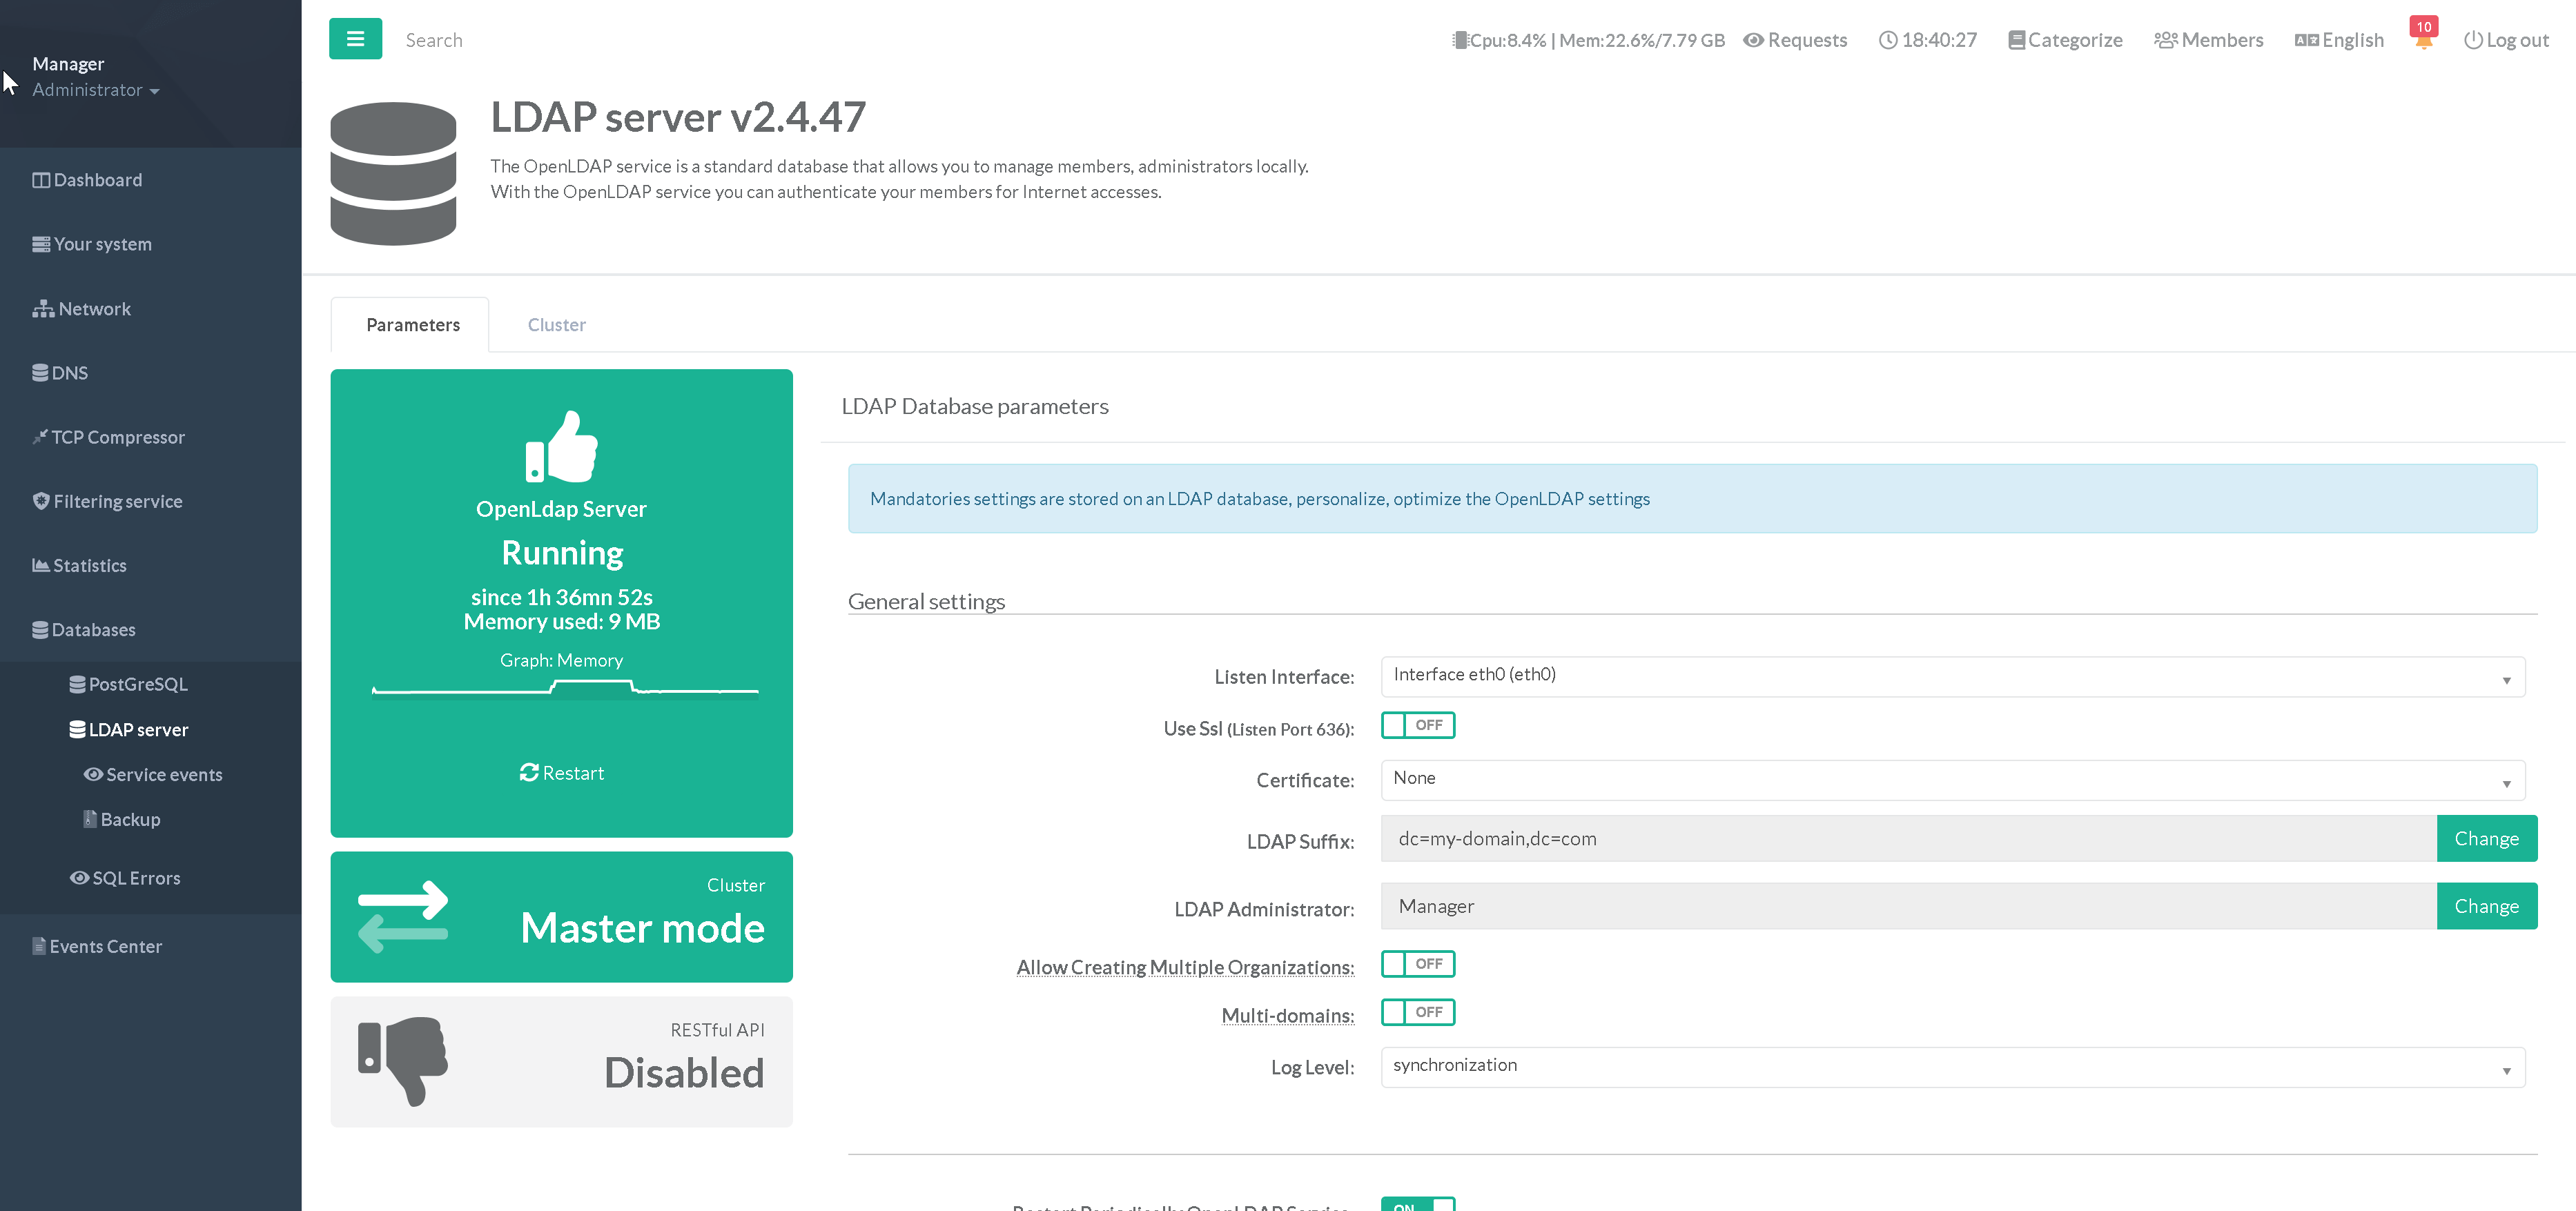Open Network in the sidebar
The image size is (2576, 1211).
coord(94,309)
